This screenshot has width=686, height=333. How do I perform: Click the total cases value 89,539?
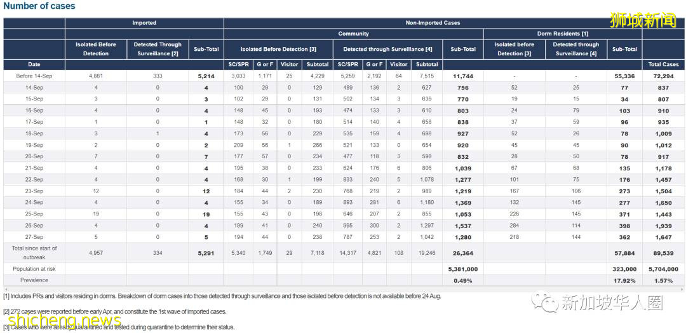click(663, 253)
